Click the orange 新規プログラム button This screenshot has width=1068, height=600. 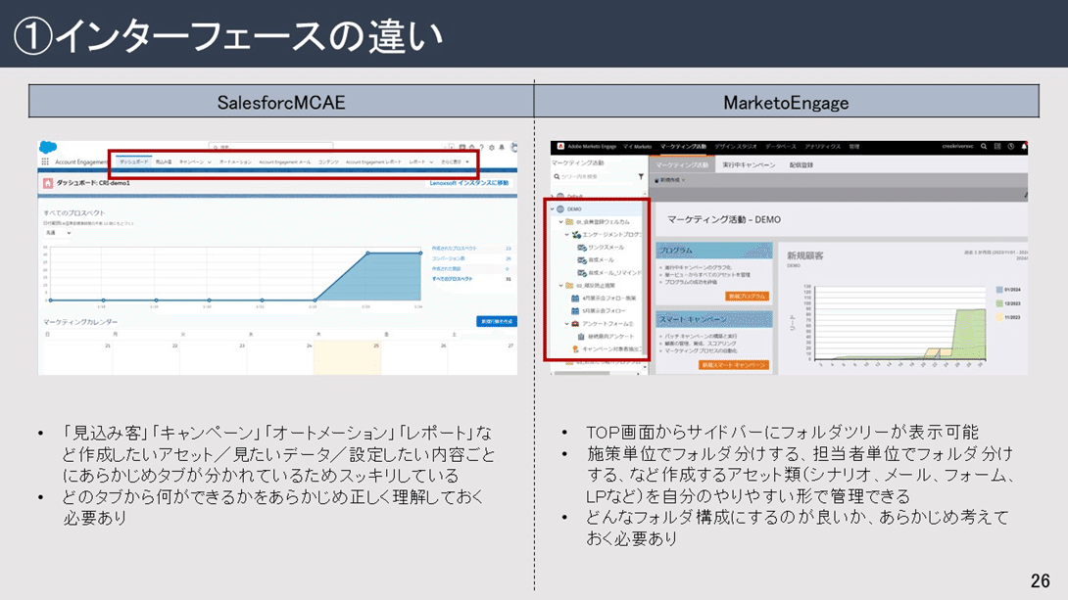point(747,297)
